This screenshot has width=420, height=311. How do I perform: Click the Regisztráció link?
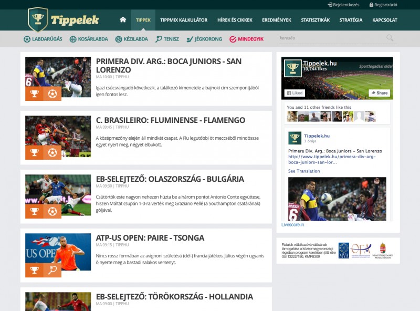383,5
